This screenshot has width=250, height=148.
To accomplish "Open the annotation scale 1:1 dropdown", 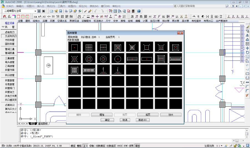I will tap(221, 146).
